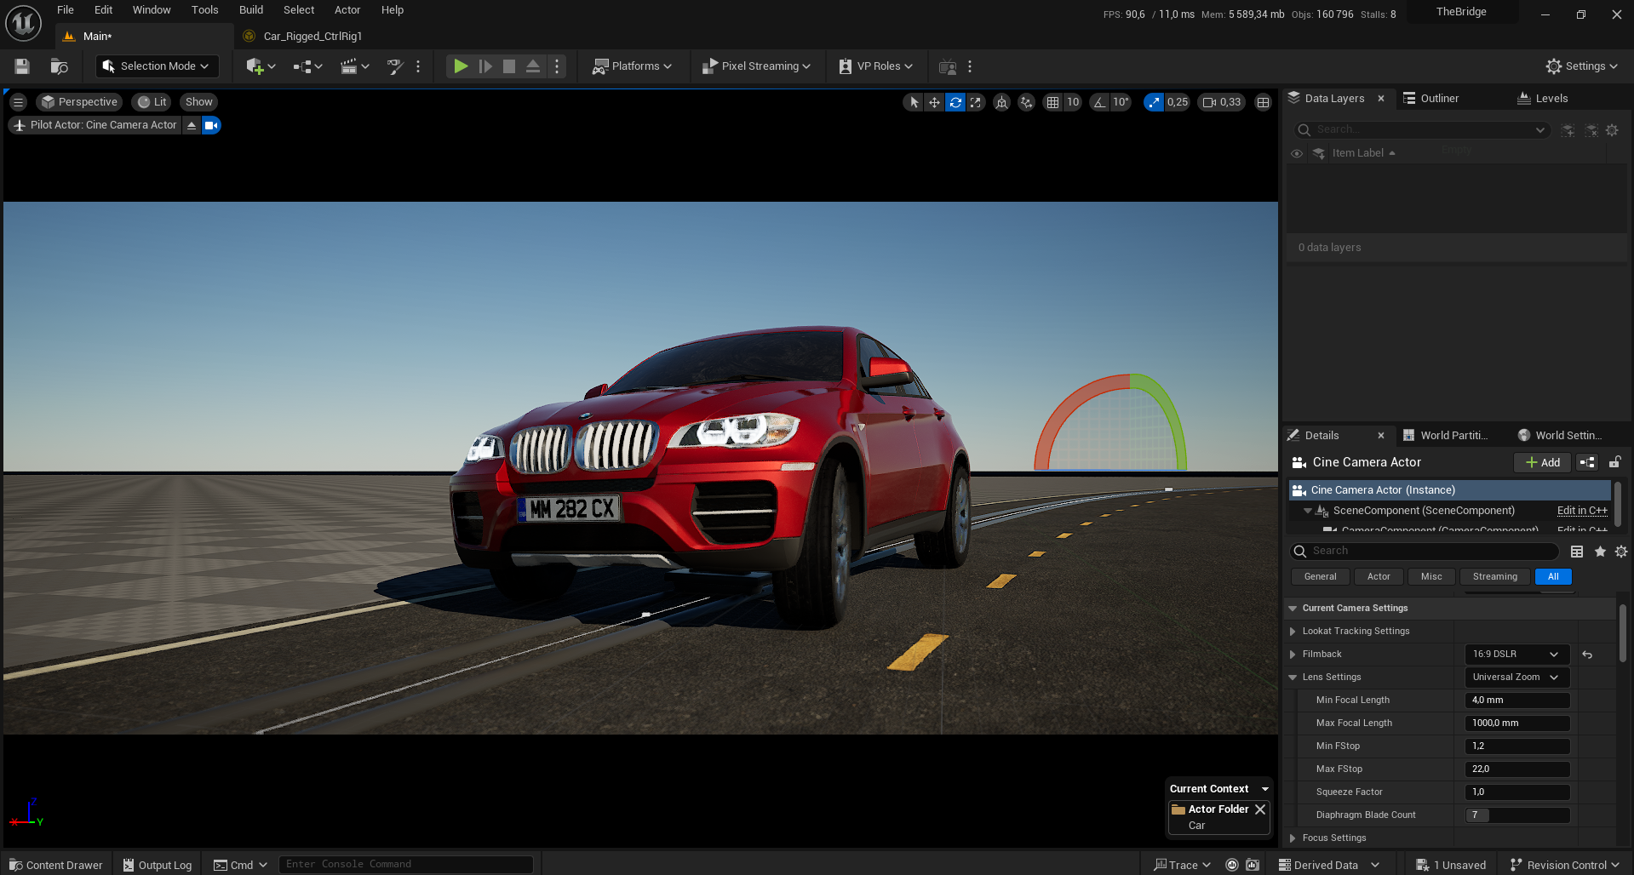This screenshot has height=875, width=1634.
Task: Open play options three-dot menu
Action: tap(557, 66)
